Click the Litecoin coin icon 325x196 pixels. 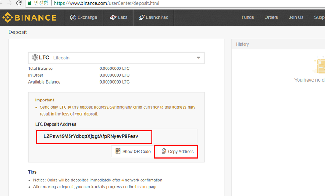(35, 58)
